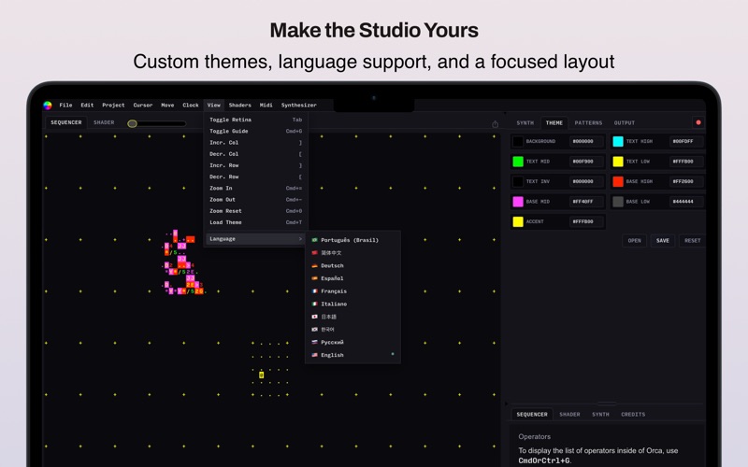Close the open View menu

pyautogui.click(x=214, y=106)
